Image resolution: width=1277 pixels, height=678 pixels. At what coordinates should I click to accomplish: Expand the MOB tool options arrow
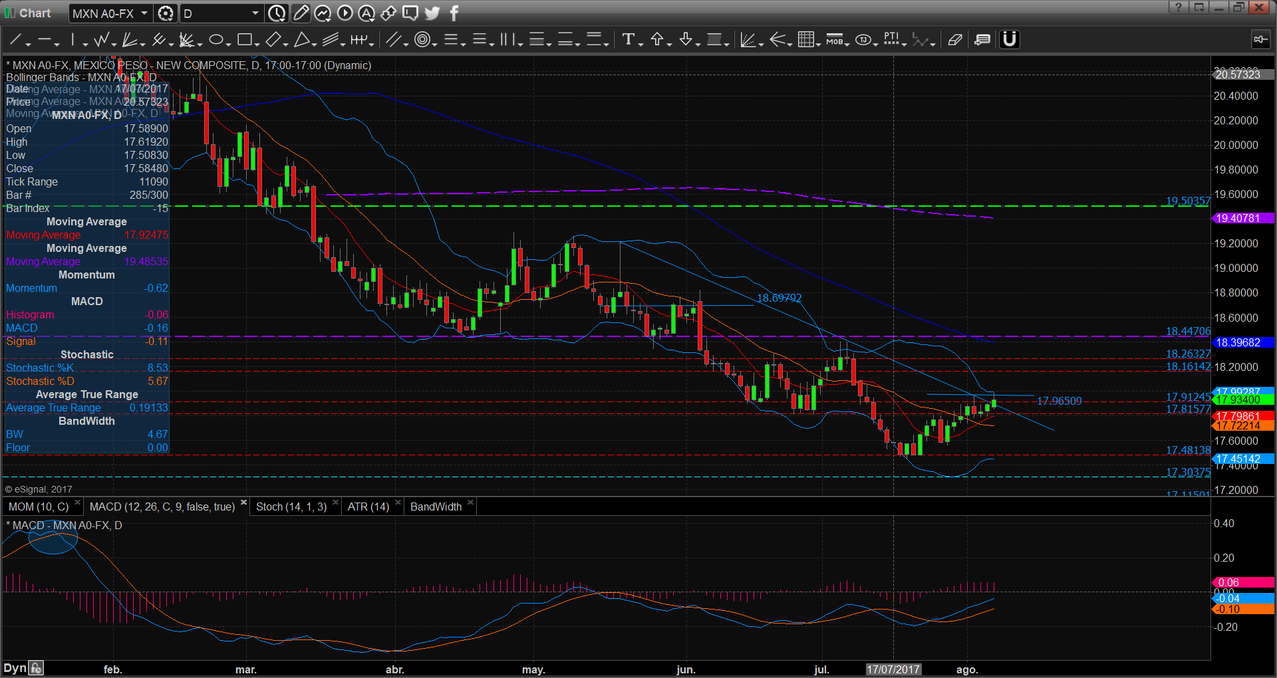point(847,44)
